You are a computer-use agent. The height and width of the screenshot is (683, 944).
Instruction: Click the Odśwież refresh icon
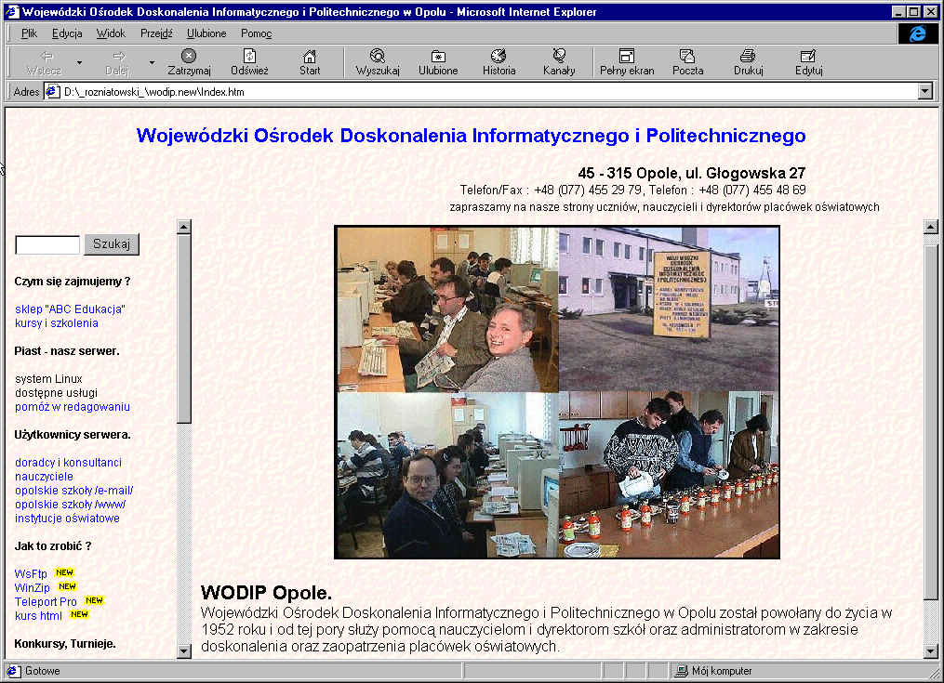point(249,57)
